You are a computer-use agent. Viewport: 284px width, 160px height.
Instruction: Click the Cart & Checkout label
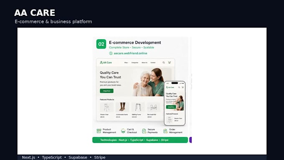point(132,131)
